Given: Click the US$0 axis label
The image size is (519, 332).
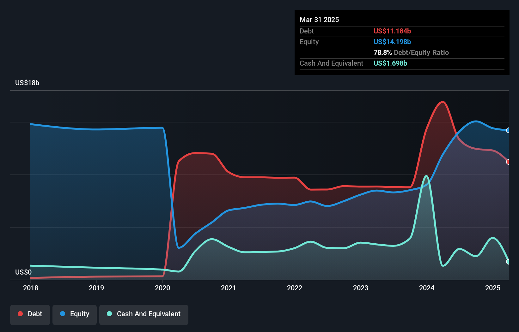Looking at the screenshot, I should (23, 272).
